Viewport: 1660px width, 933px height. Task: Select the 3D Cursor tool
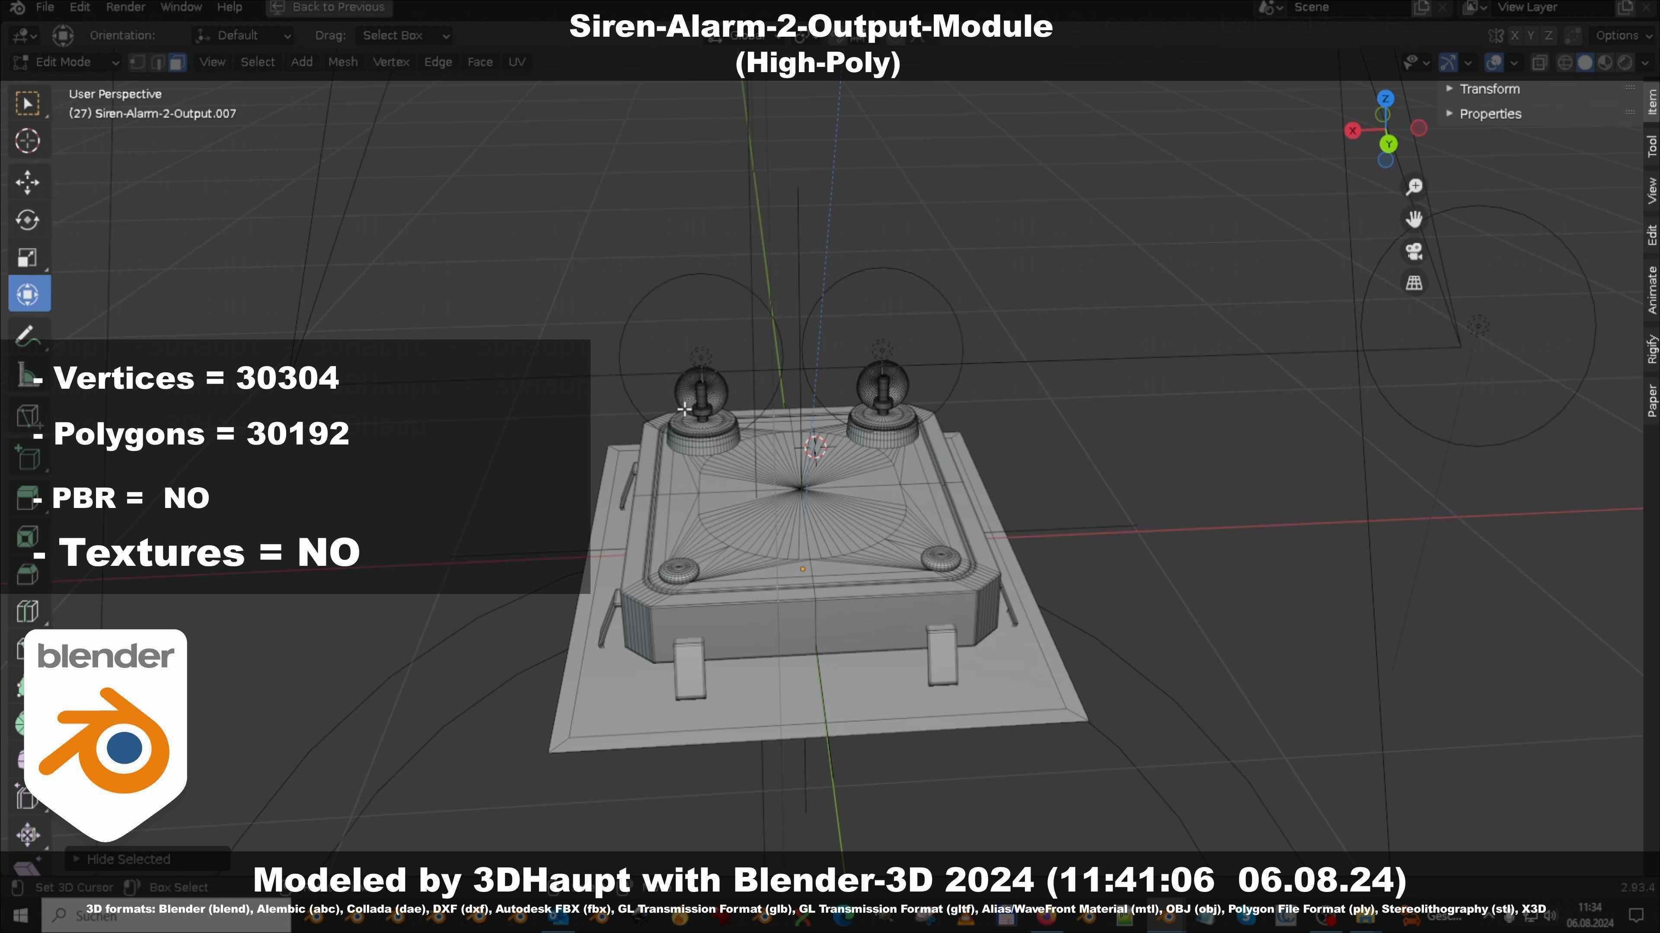(27, 141)
